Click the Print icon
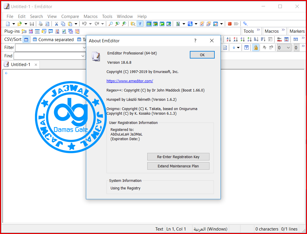Viewport: 307px width, 234px height. coord(41,24)
